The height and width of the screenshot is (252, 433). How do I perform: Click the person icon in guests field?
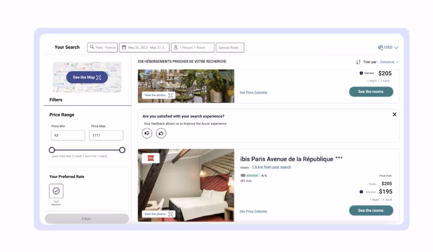176,47
